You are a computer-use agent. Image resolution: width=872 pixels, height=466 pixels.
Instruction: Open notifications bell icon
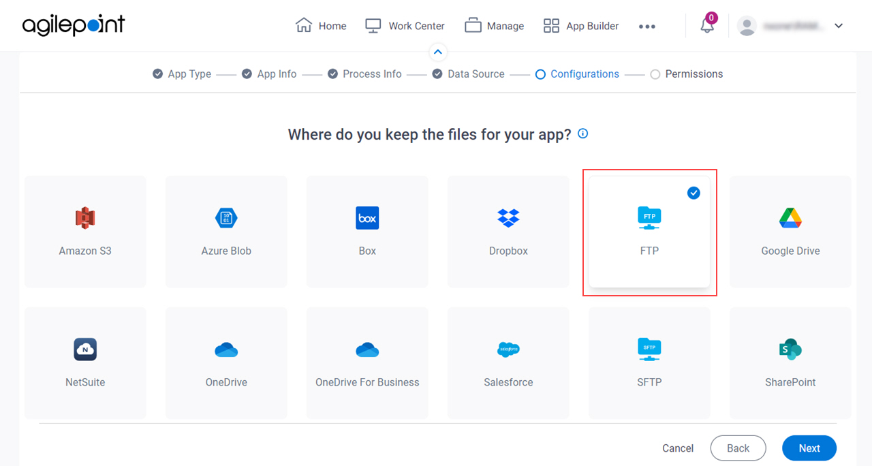707,26
